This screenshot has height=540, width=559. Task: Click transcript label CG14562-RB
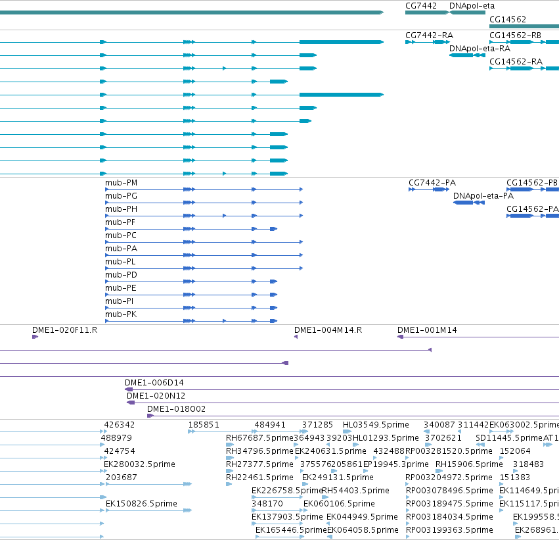(x=515, y=36)
